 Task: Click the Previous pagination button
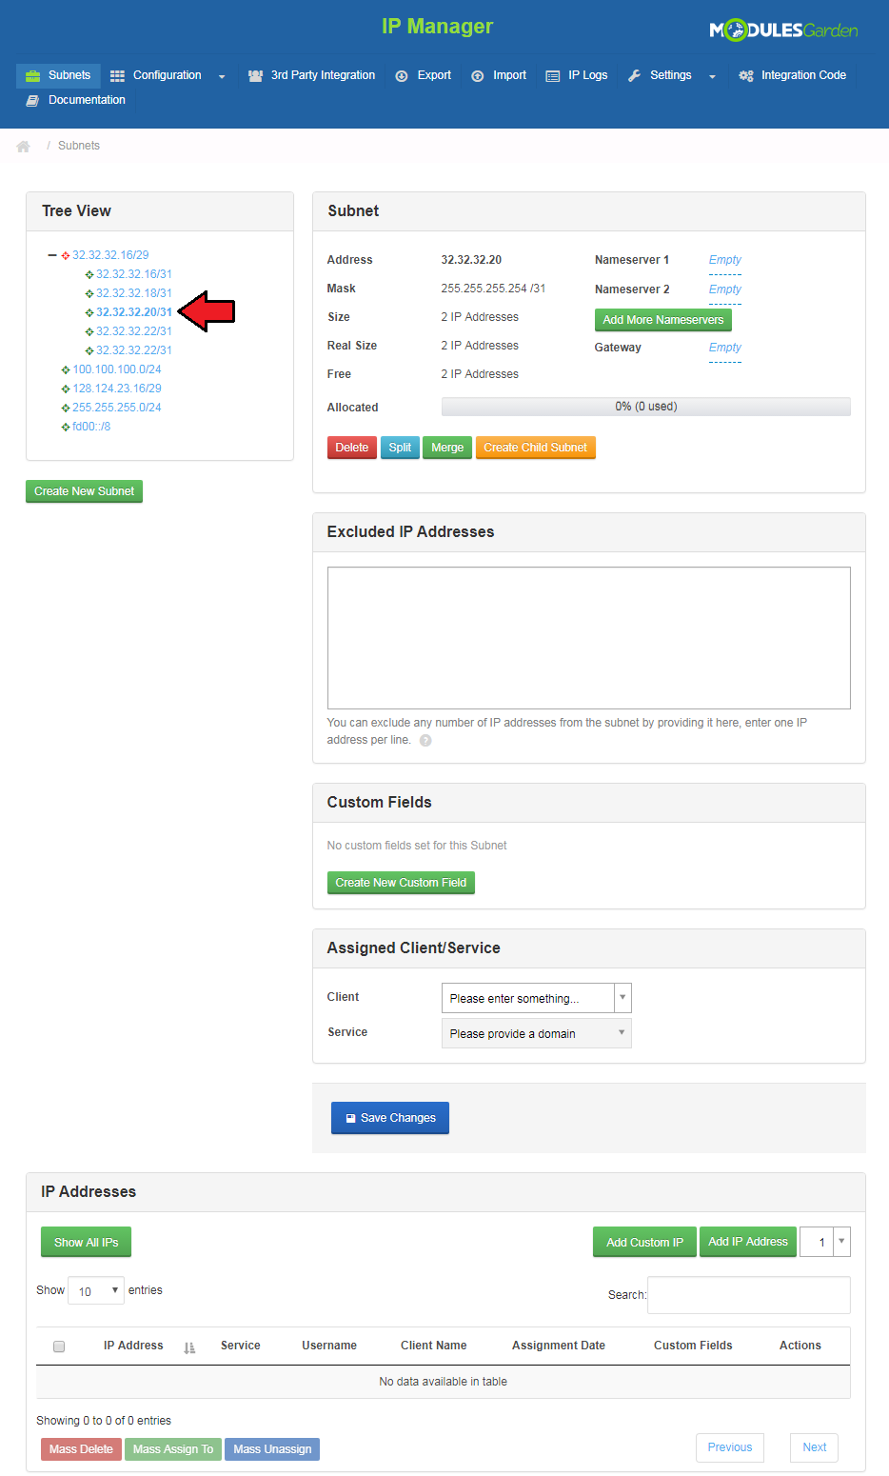pyautogui.click(x=730, y=1447)
